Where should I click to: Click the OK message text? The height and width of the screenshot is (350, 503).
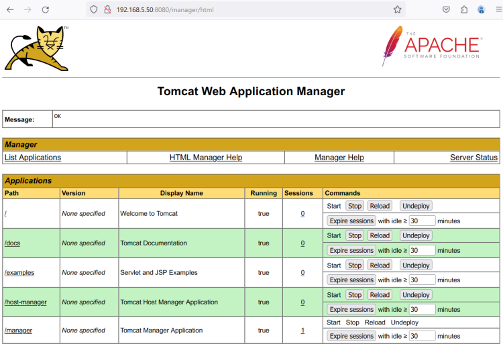coord(58,116)
